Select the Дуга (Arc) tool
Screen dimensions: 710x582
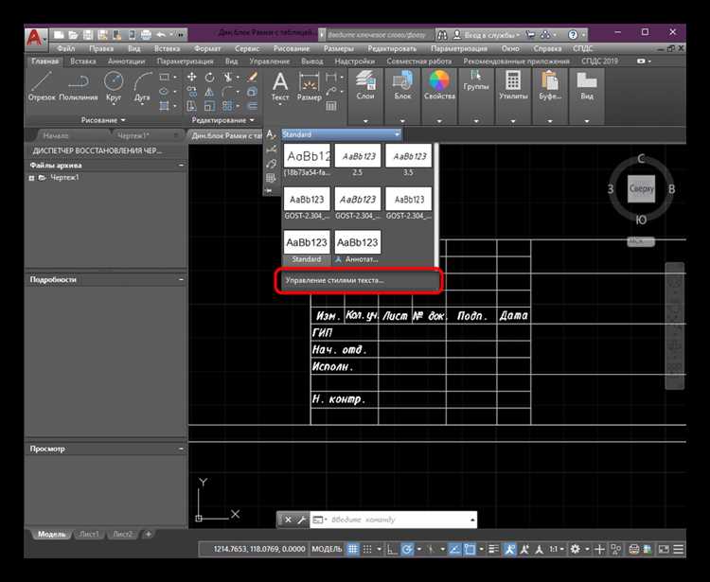[144, 83]
